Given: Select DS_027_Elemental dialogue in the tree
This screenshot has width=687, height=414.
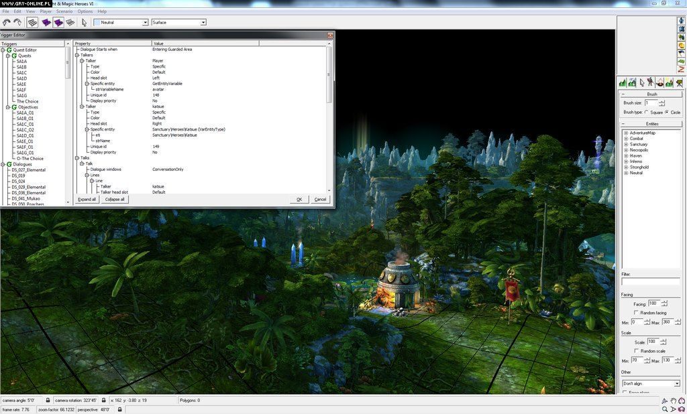Looking at the screenshot, I should pyautogui.click(x=28, y=170).
